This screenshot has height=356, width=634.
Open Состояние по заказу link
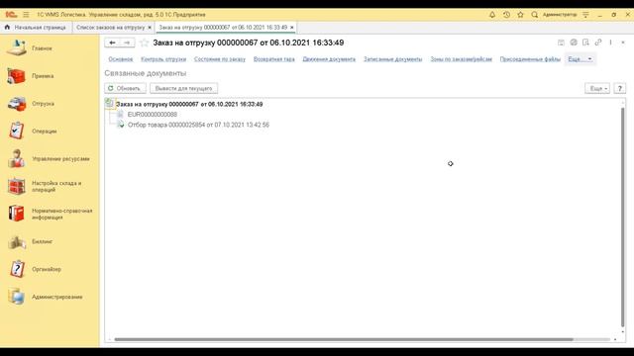(220, 59)
